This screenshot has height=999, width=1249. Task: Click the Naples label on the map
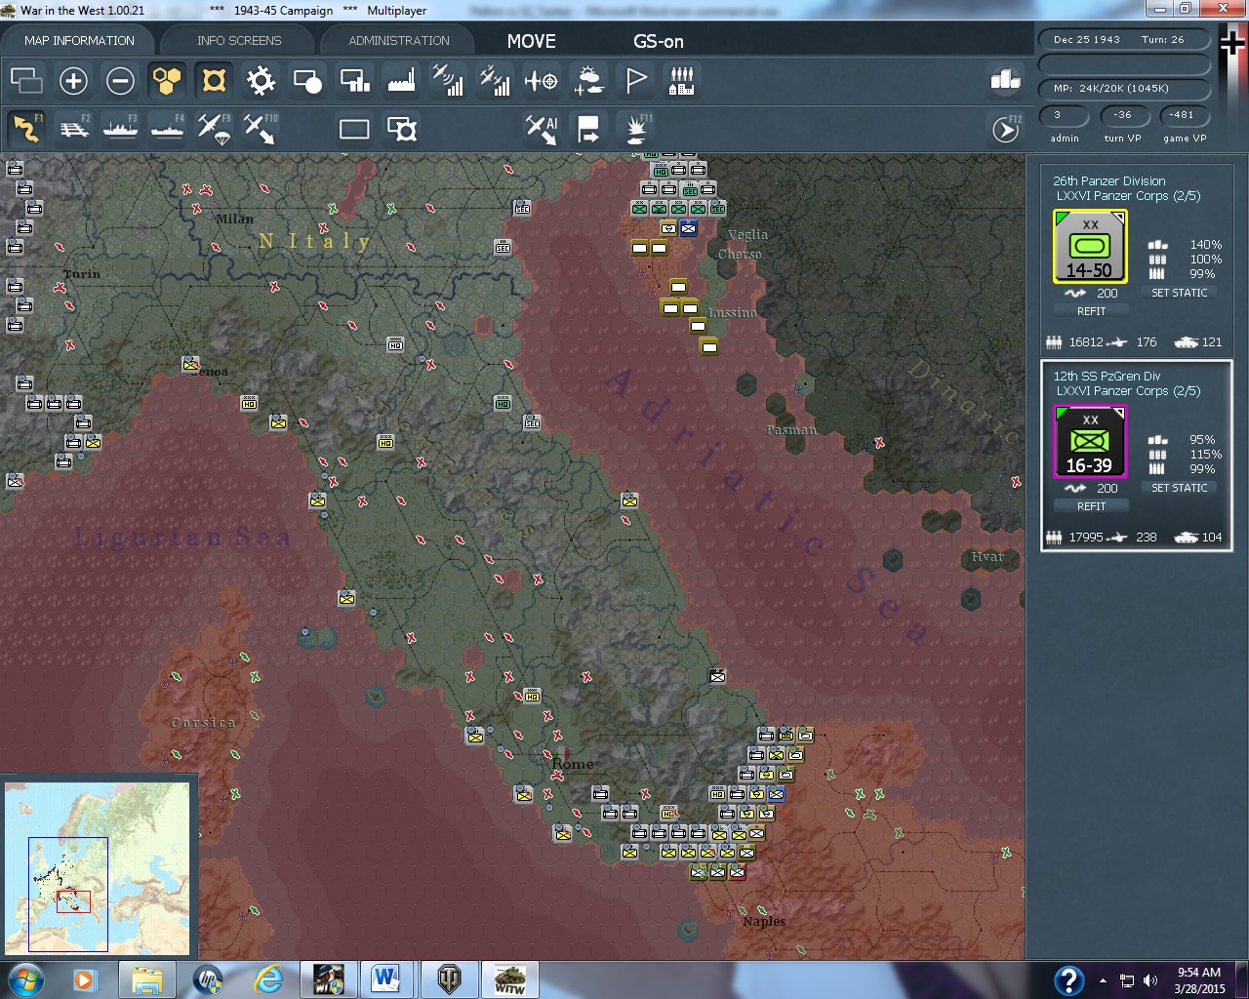763,921
